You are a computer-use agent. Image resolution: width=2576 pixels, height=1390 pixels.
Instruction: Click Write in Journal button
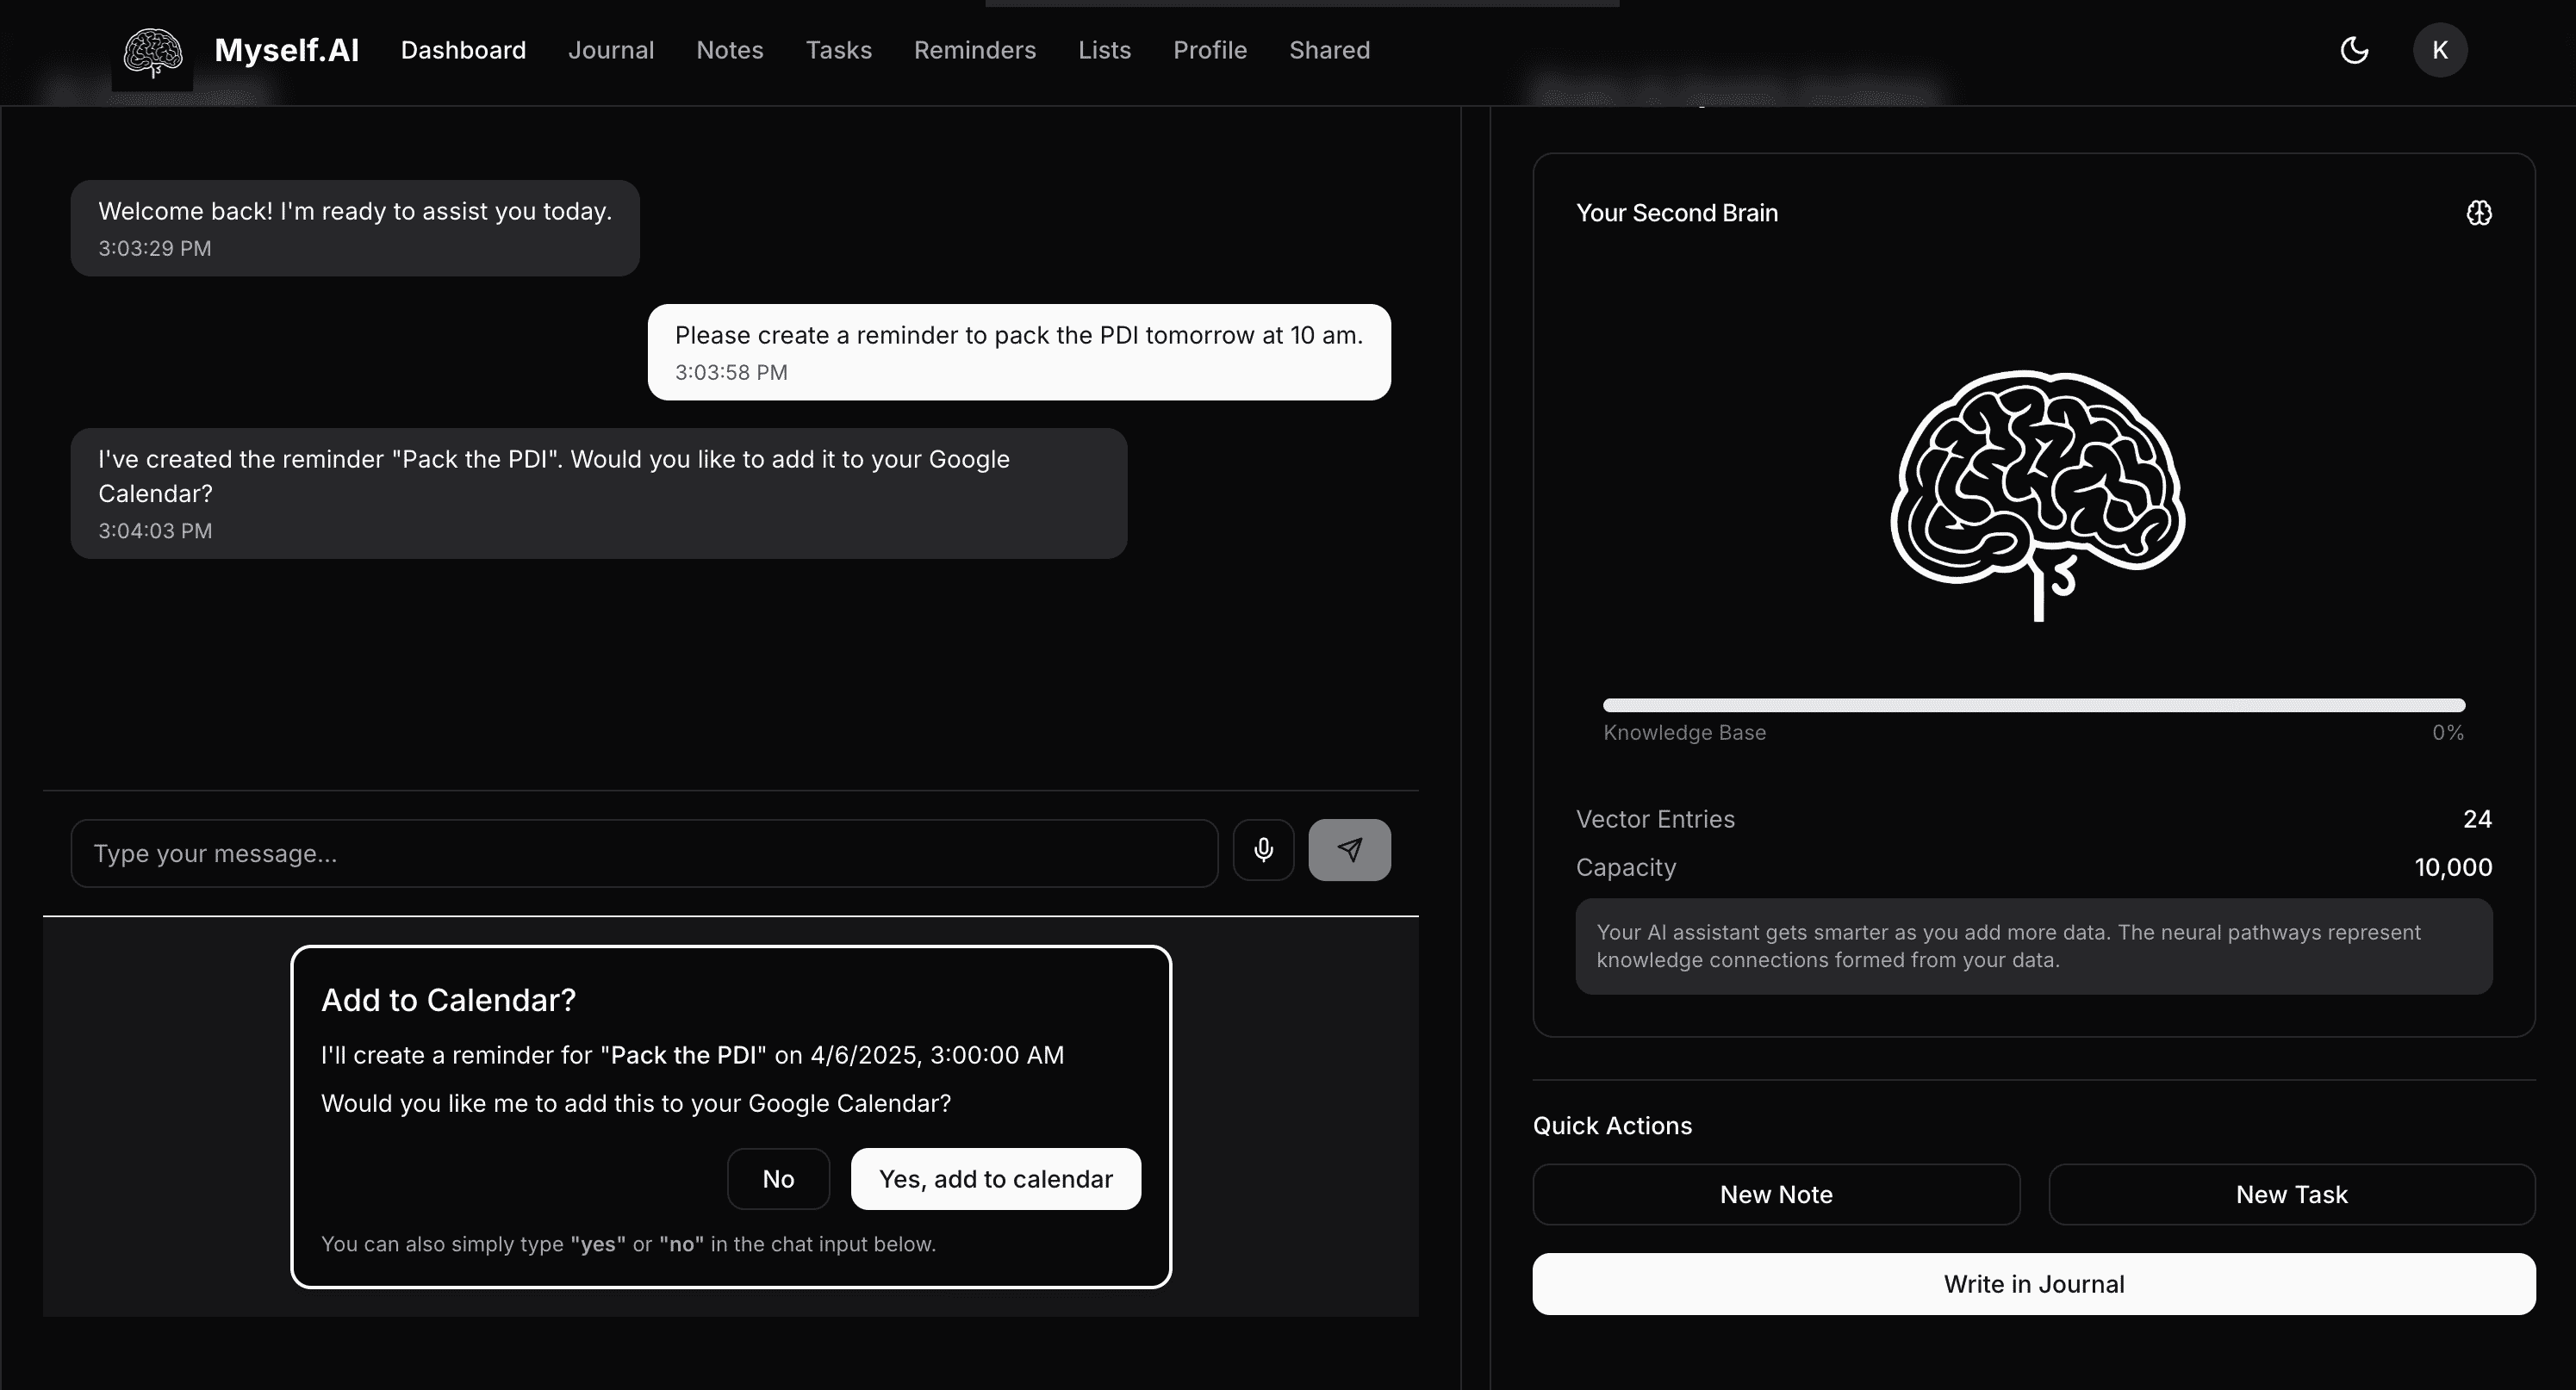[x=2034, y=1284]
